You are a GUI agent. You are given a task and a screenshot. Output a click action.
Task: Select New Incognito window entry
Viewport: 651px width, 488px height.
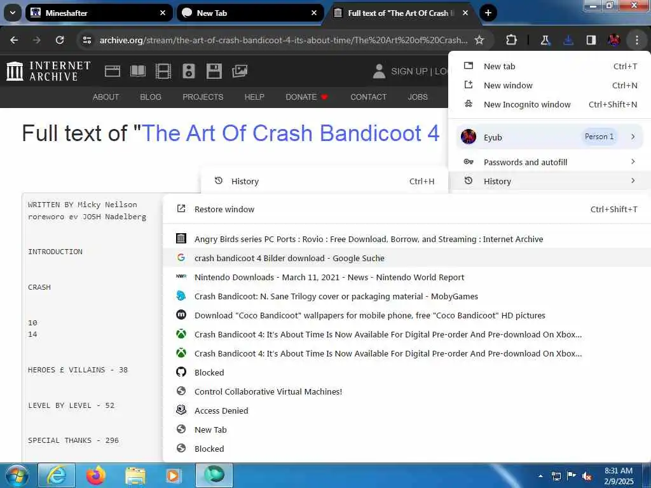[550, 105]
